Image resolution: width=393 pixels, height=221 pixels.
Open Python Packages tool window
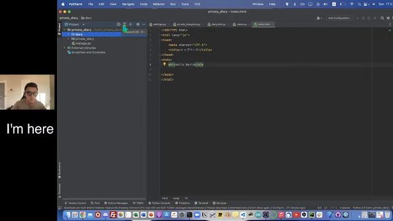pos(116,203)
